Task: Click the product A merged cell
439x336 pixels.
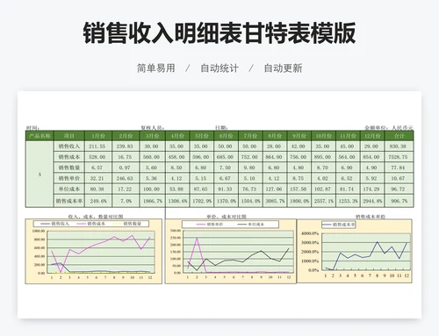Action: click(40, 175)
